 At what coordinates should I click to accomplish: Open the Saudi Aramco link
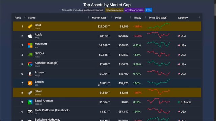coord(44,101)
